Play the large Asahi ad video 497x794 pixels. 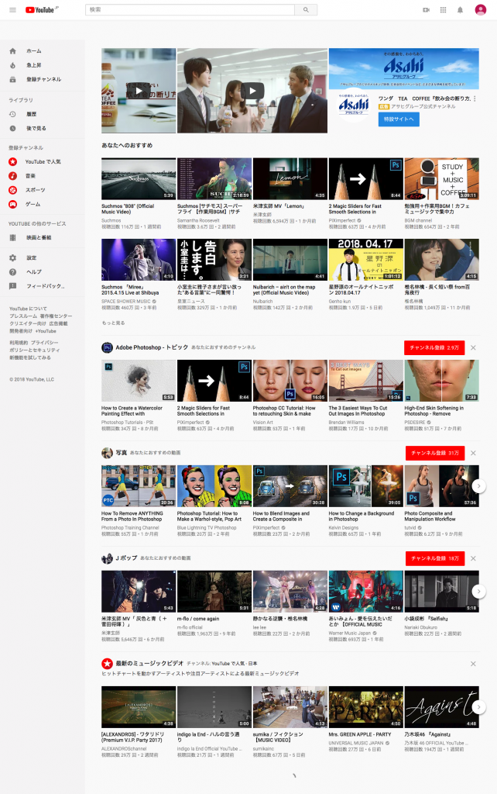click(252, 91)
